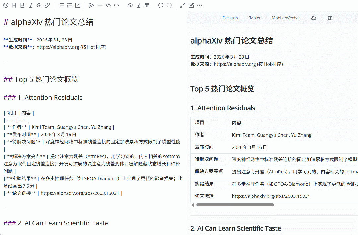Screen dimensions: 358x235
Task: Open the emoji picker in toolbar
Action: click(5, 5)
